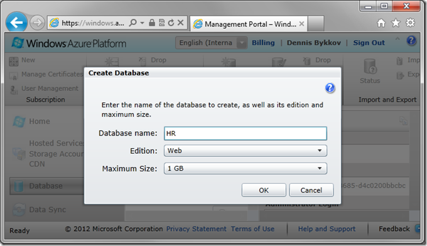
Task: Click the blue help icon in the Azure header
Action: point(411,41)
